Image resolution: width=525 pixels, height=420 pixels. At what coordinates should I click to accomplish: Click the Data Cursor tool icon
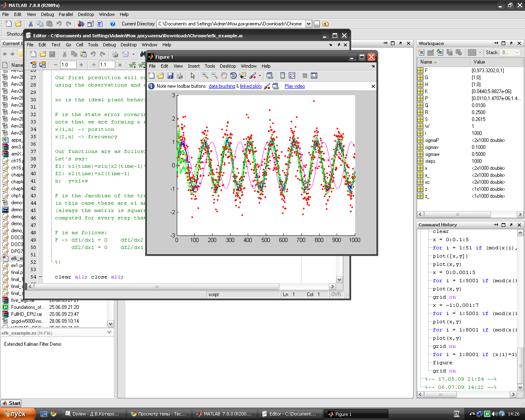243,76
